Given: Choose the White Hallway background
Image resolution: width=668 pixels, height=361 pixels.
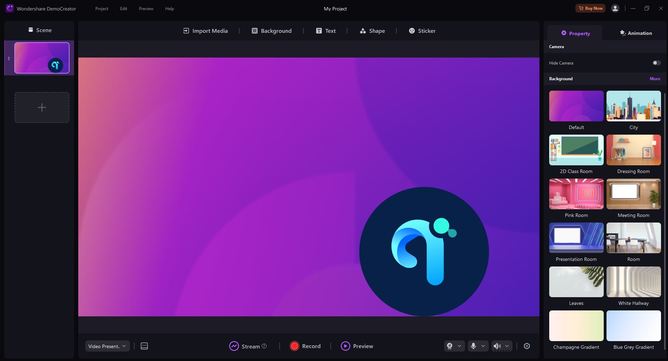Looking at the screenshot, I should [x=634, y=282].
